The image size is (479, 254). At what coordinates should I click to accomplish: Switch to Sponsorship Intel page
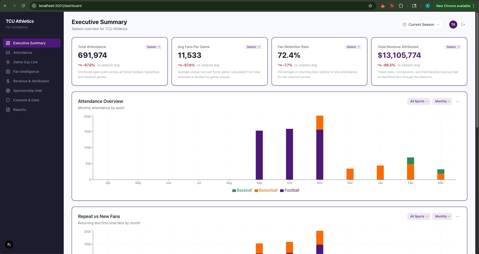[x=32, y=91]
